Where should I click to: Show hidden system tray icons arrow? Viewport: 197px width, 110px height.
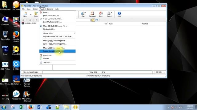(168, 107)
